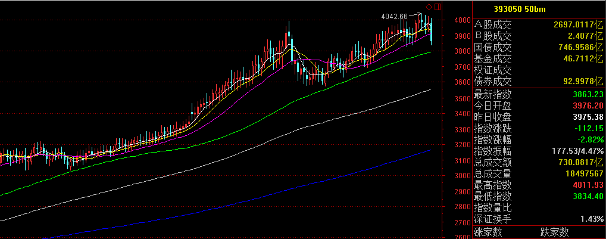
Task: Click the highest index value 4011.93
Action: point(587,185)
